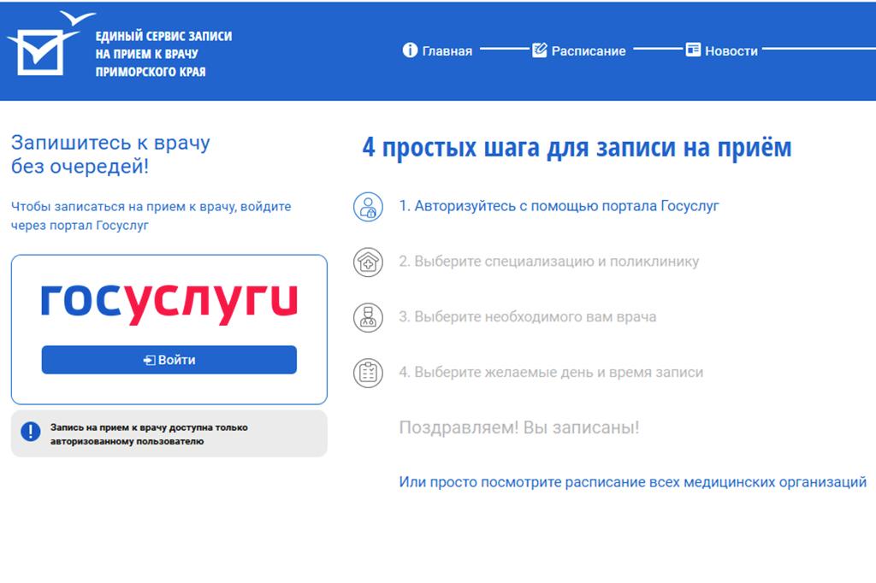Select step 3 text about choosing a doctor

coord(527,317)
